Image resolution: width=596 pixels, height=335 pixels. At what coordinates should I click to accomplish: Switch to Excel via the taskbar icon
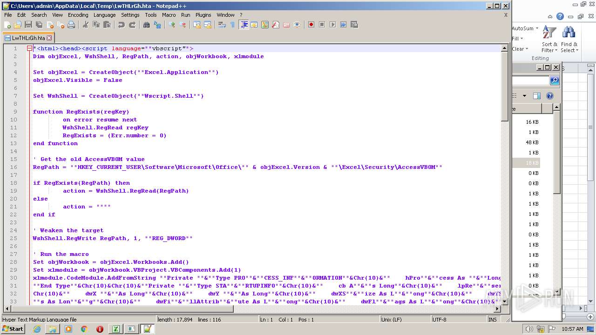click(115, 329)
